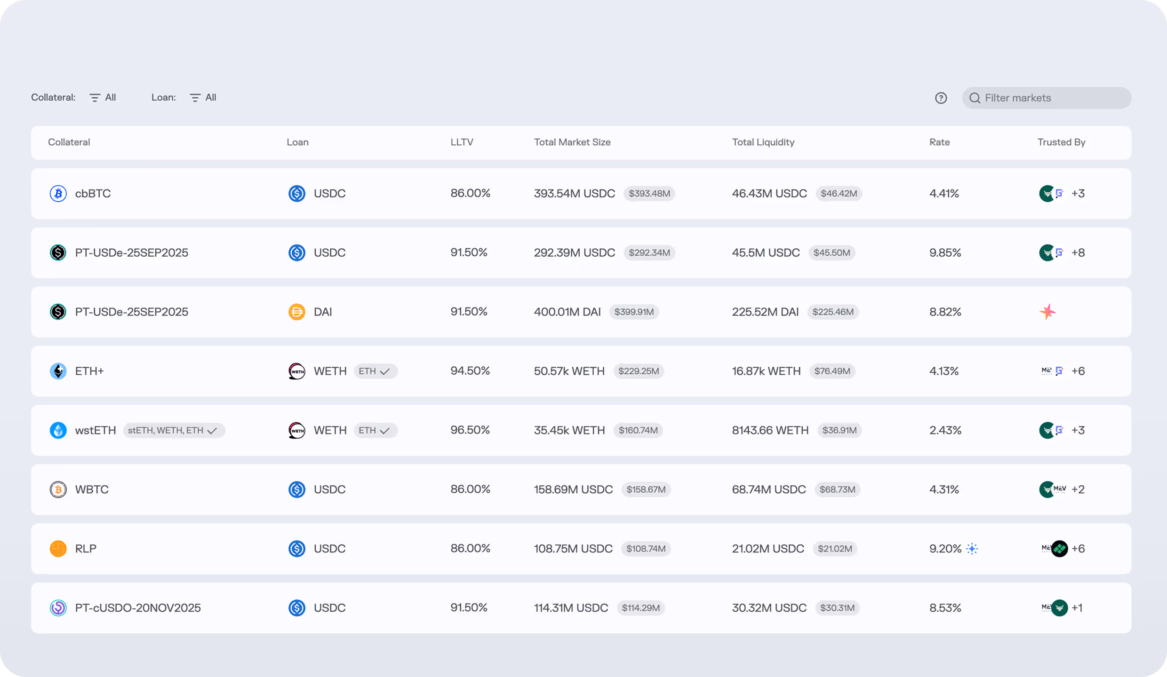Click the sparkle icon beside 9.20% rate
The height and width of the screenshot is (677, 1167).
pyautogui.click(x=972, y=549)
